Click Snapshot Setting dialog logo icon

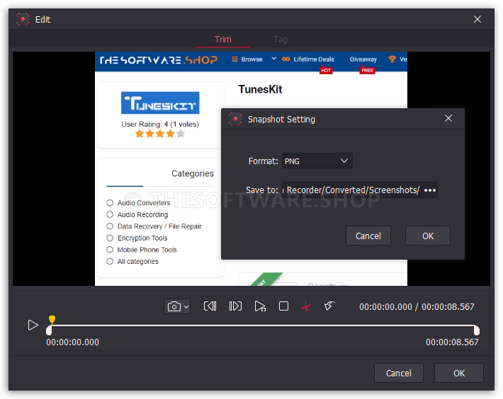point(235,119)
